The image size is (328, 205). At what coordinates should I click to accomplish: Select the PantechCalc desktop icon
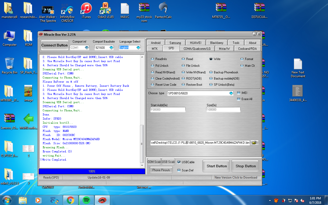164,11
